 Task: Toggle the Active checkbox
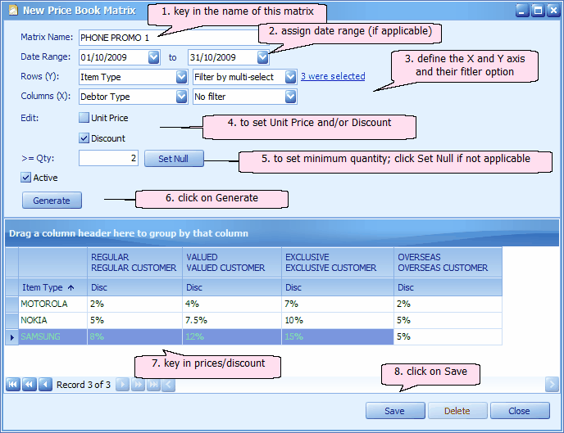27,177
